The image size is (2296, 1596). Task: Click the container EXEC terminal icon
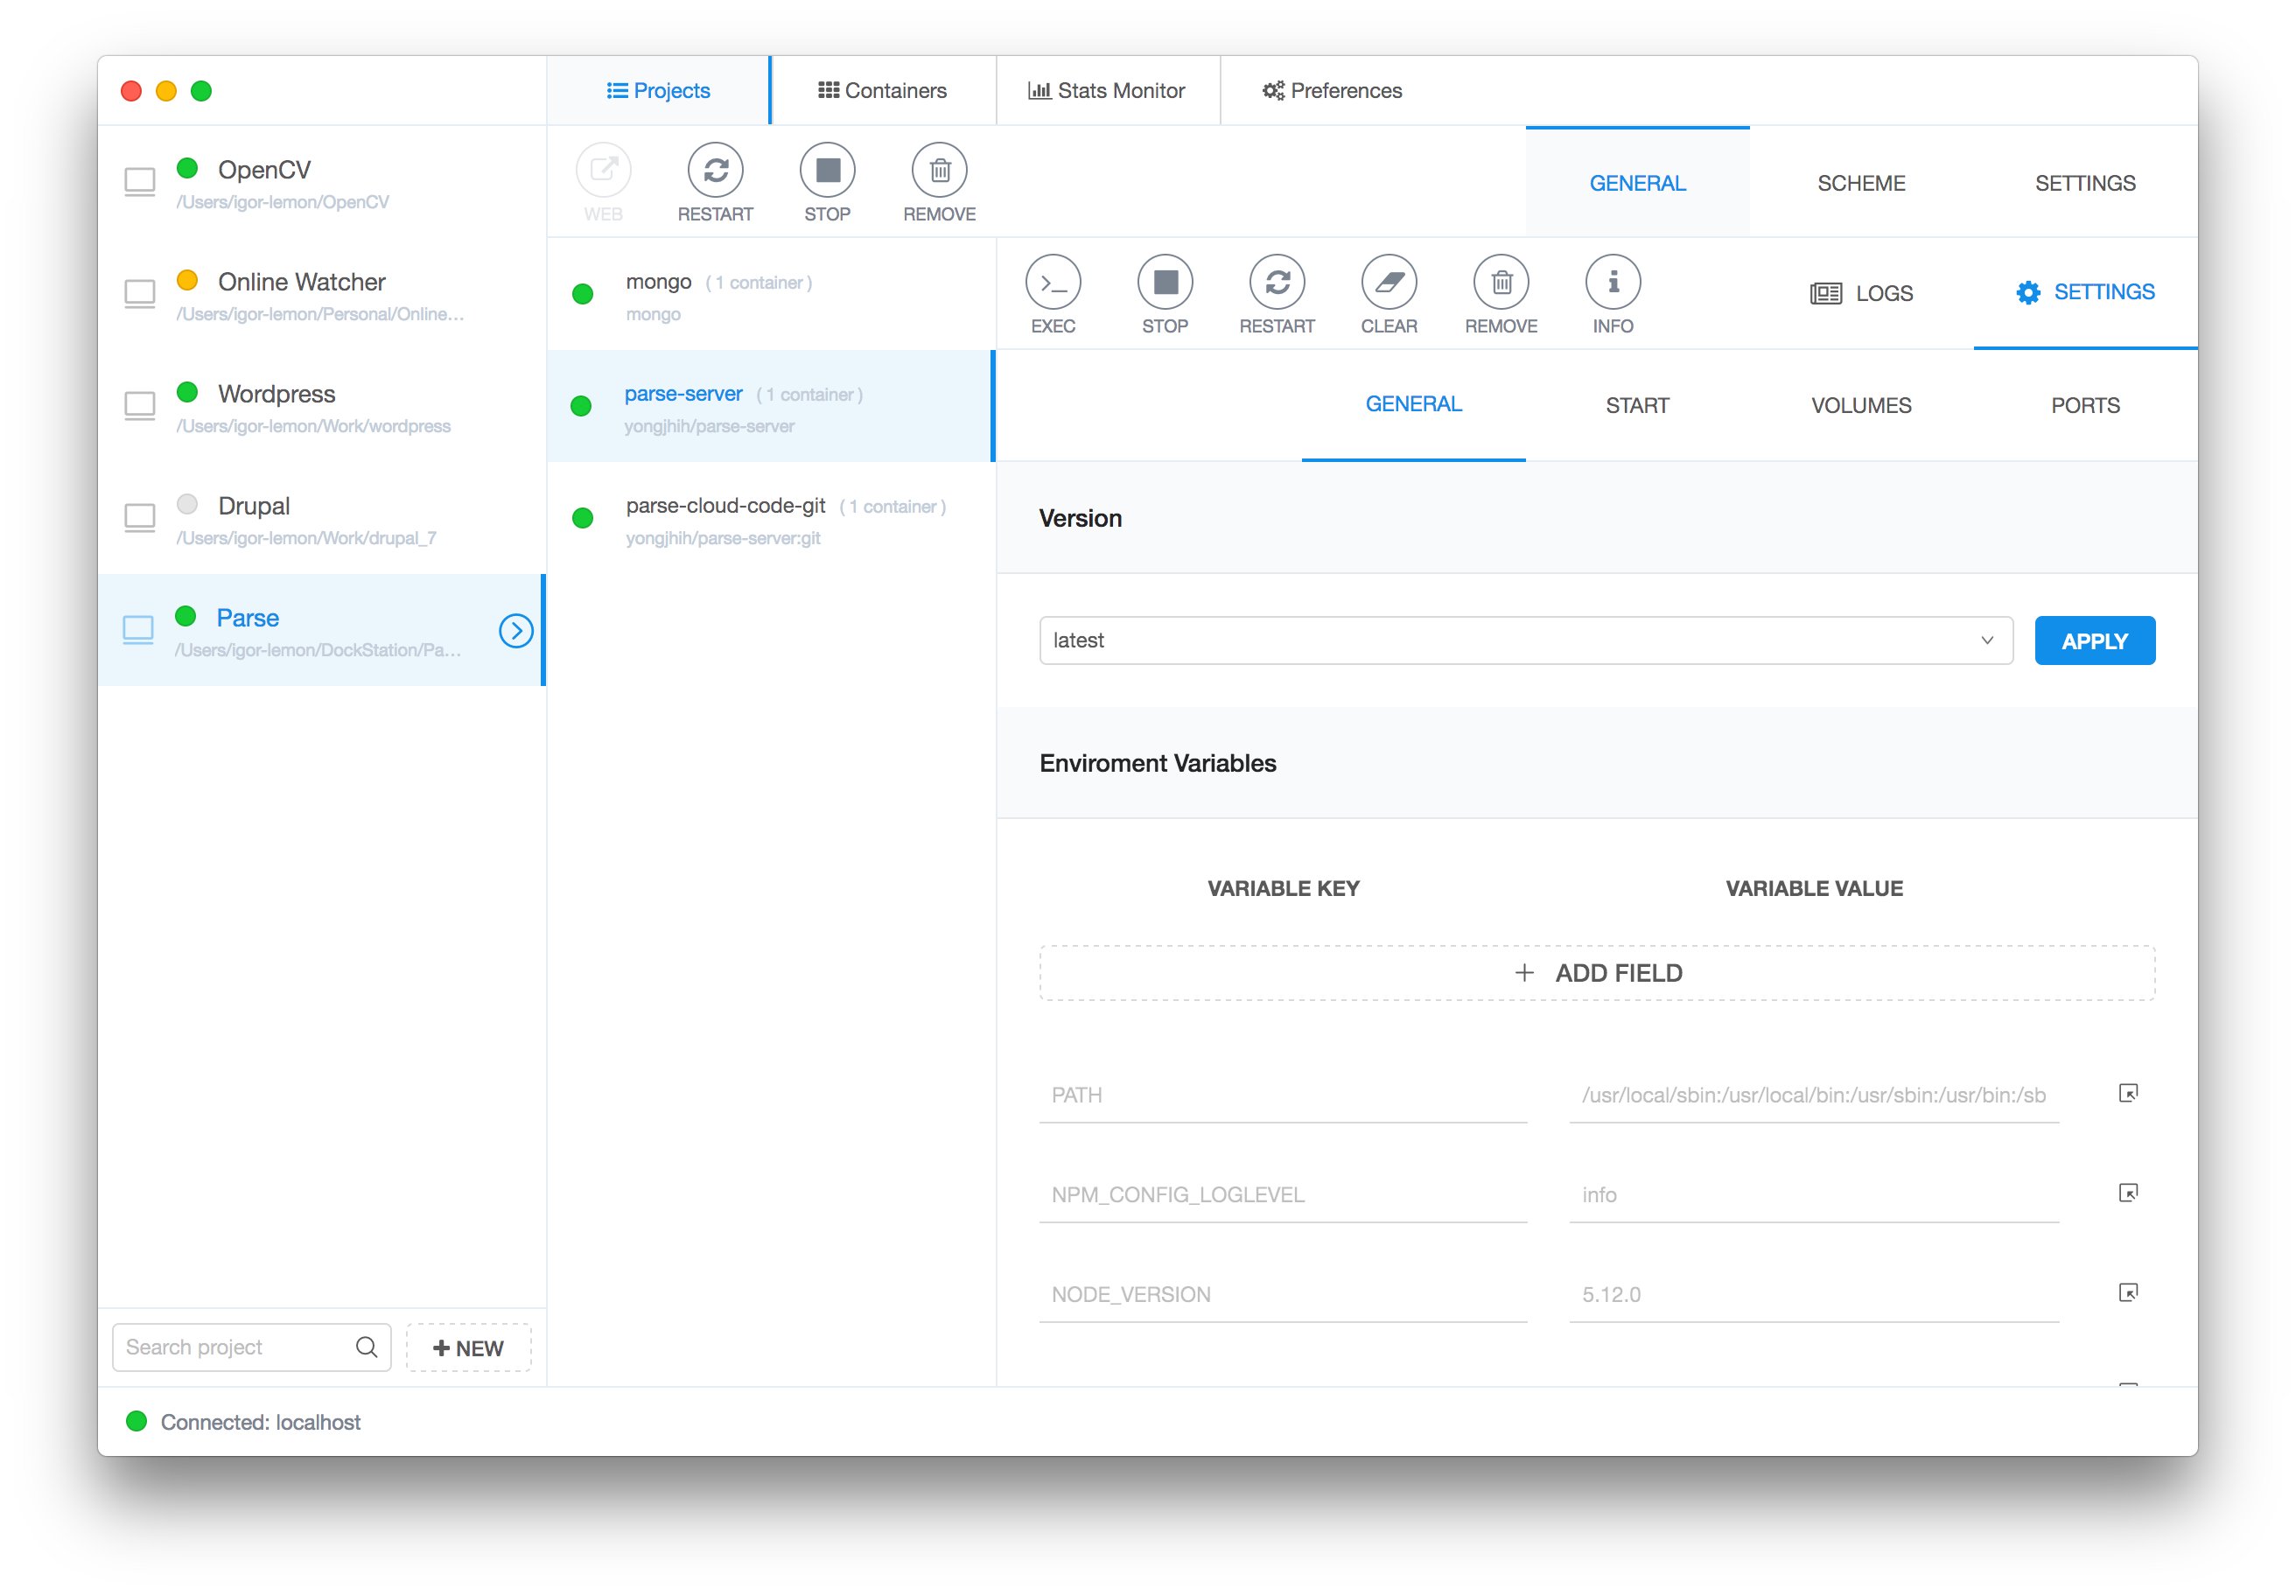[1053, 283]
